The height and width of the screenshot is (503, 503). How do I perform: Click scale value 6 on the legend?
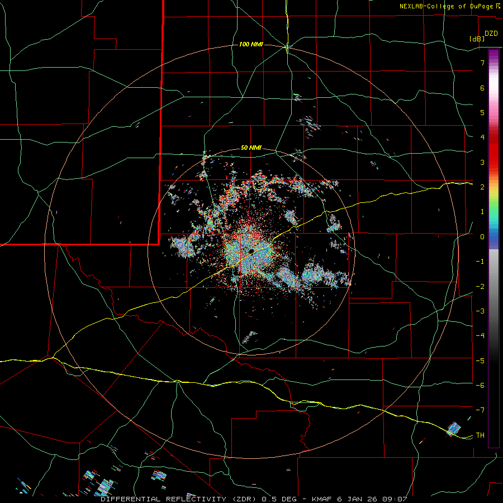tap(482, 88)
